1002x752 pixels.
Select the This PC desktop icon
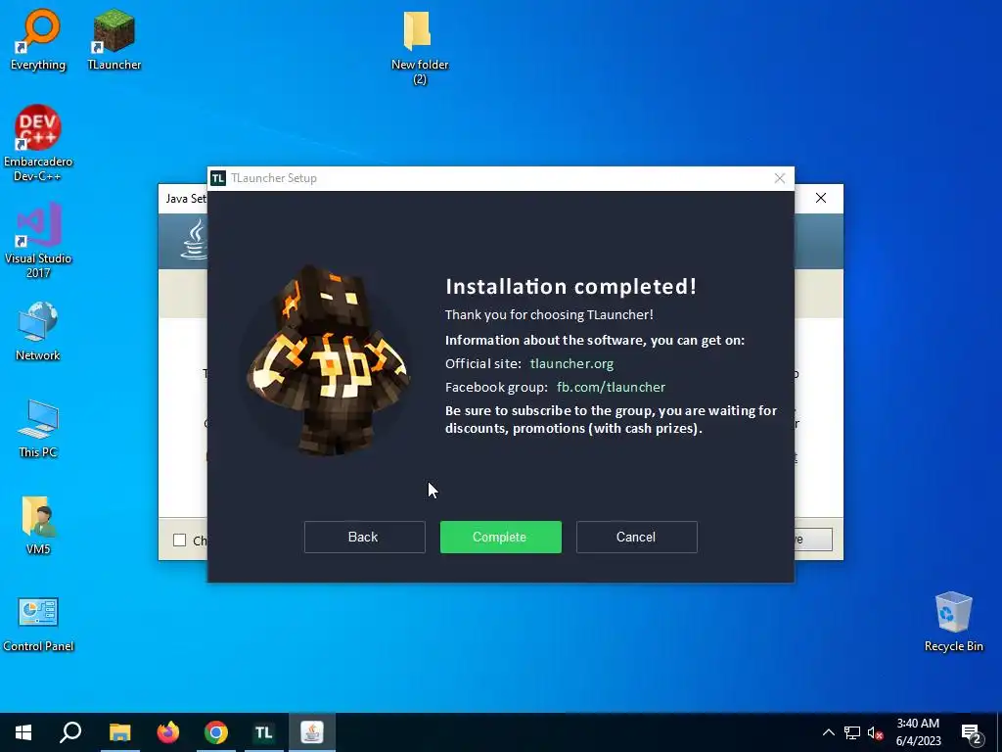click(38, 429)
